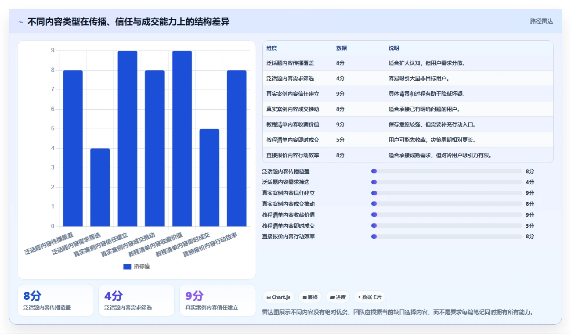Click the 维度 column header

[x=271, y=48]
